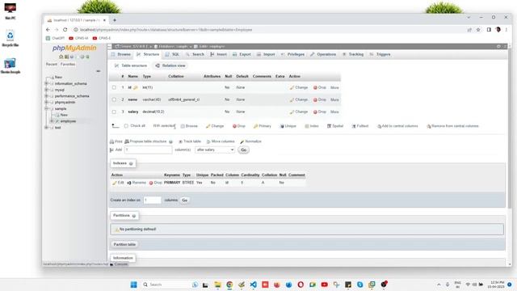Open Chrome's three-dot menu
This screenshot has width=517, height=291.
tap(506, 30)
